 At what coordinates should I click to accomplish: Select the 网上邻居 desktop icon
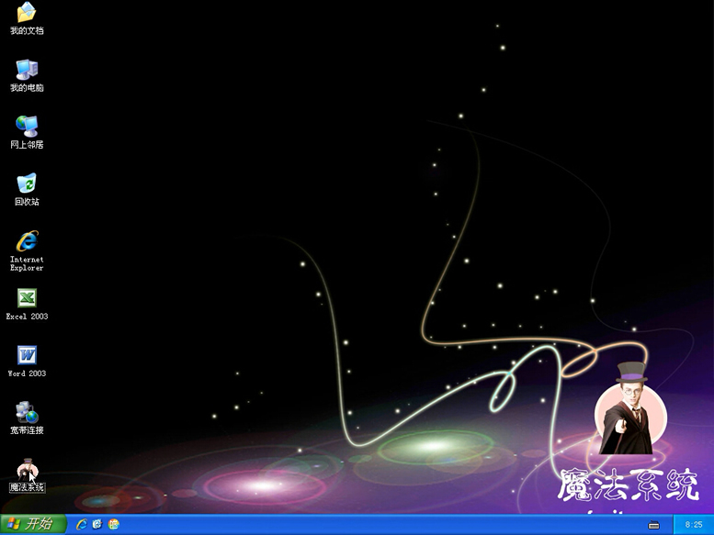(x=27, y=133)
